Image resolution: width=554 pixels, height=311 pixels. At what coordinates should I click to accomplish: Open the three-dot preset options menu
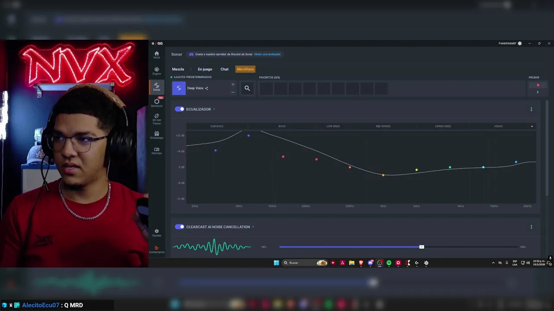click(233, 92)
